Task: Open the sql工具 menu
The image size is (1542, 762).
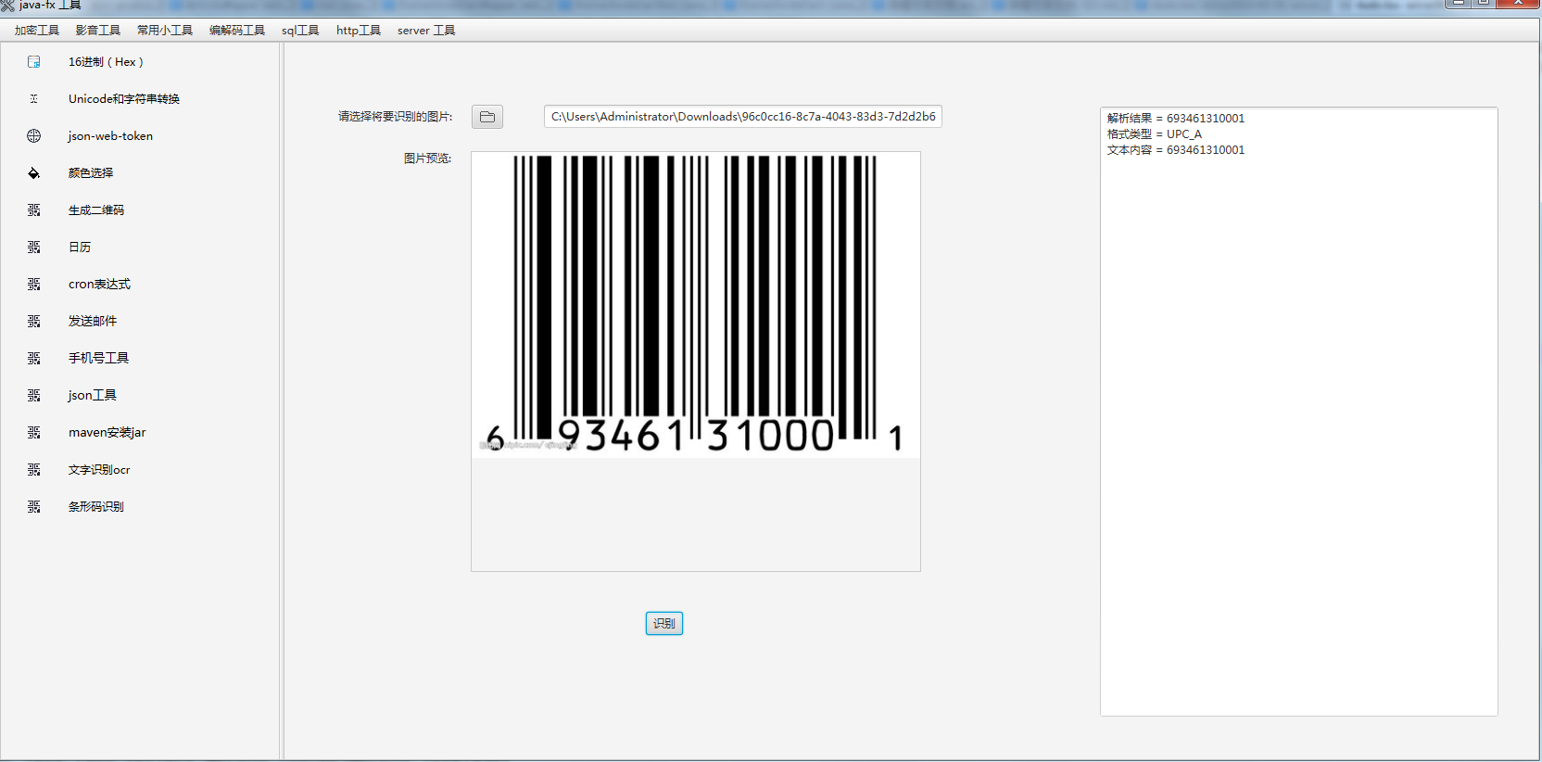Action: click(300, 31)
